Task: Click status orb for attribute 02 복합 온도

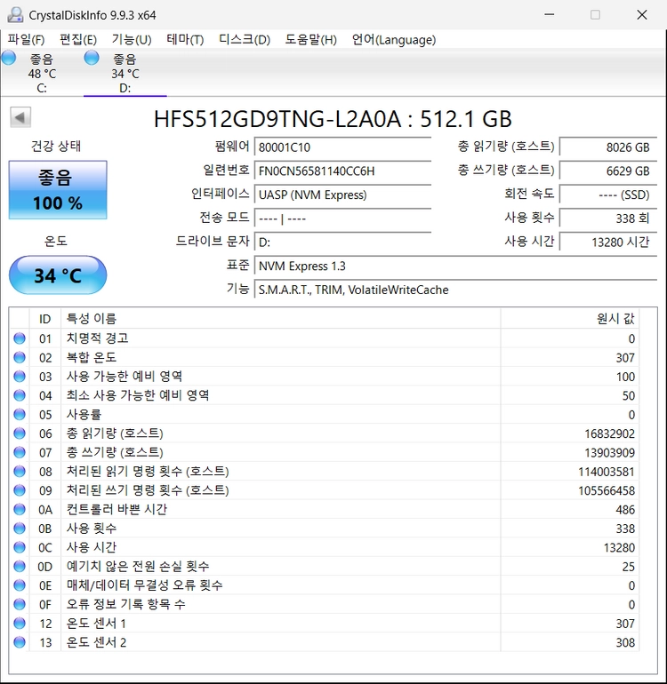Action: (x=20, y=357)
